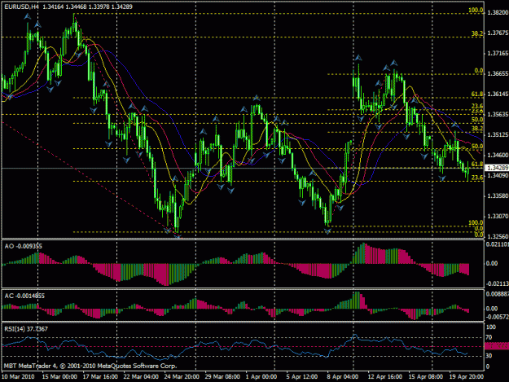
Task: Click the 1.38200 price axis value
Action: [x=498, y=12]
